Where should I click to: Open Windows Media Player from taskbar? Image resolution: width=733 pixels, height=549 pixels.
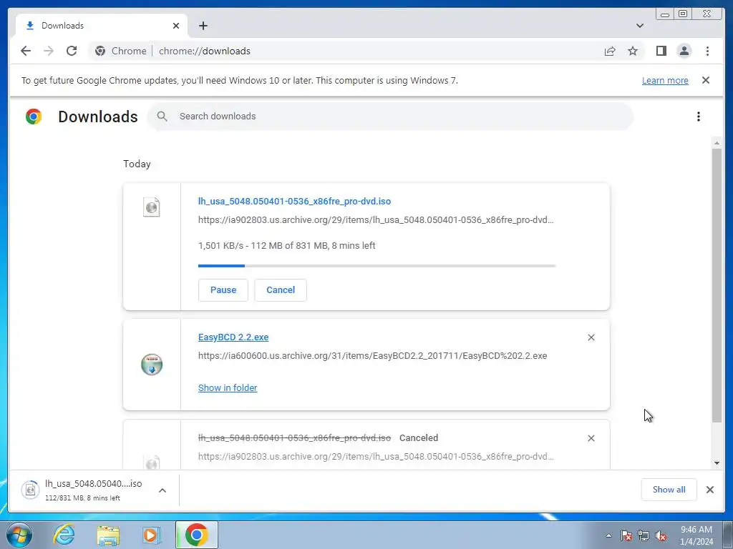pyautogui.click(x=152, y=535)
